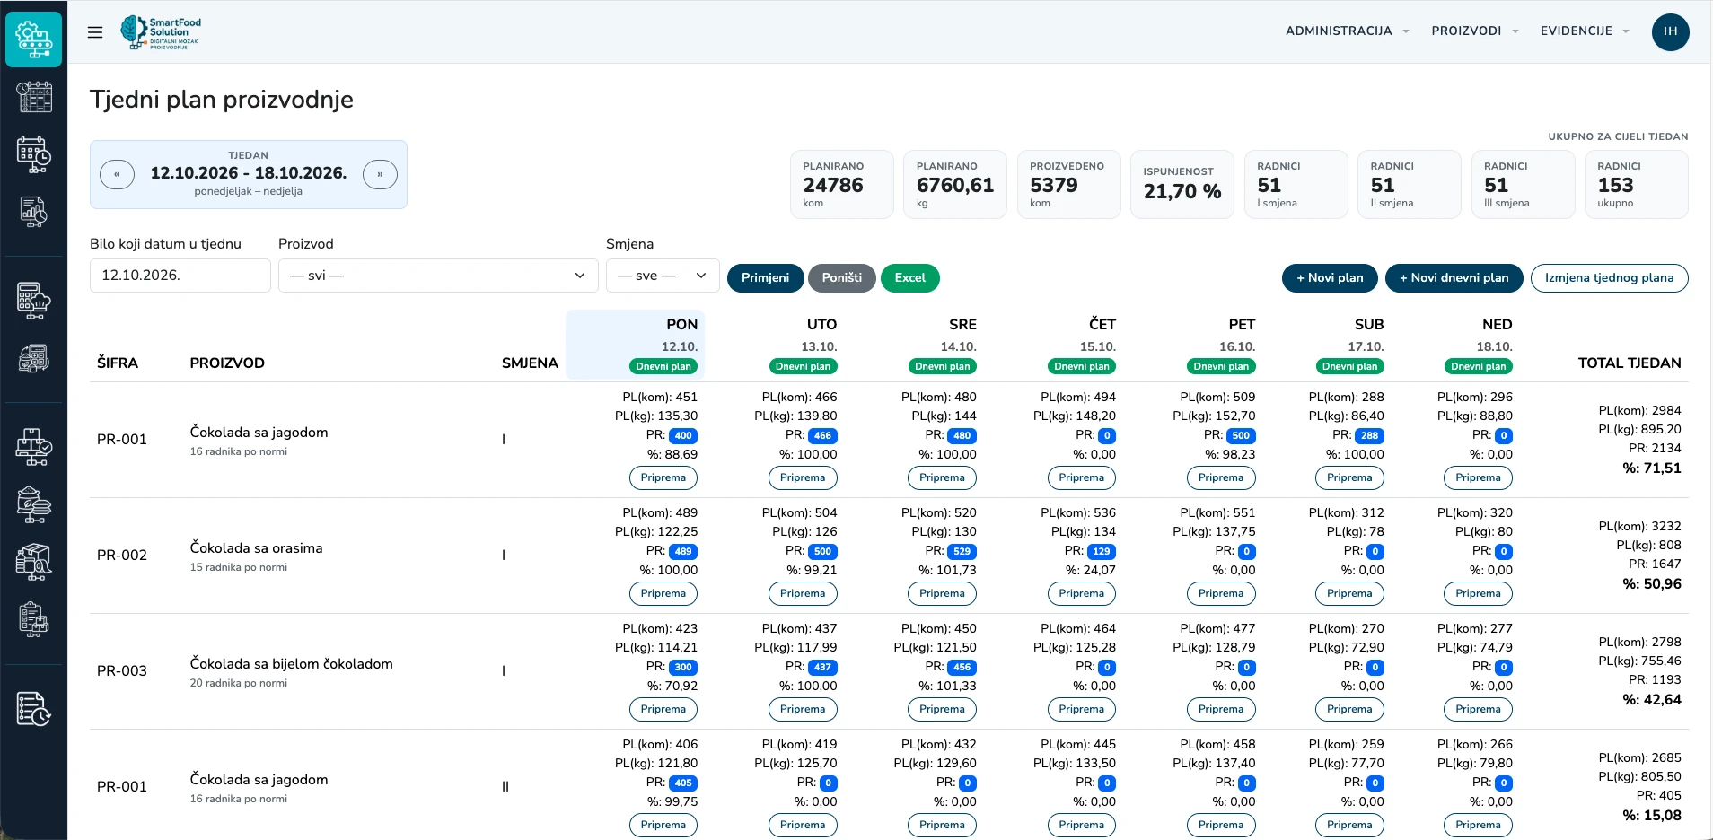Open the boxes and bottles inventory sidebar icon
This screenshot has height=840, width=1713.
click(34, 562)
